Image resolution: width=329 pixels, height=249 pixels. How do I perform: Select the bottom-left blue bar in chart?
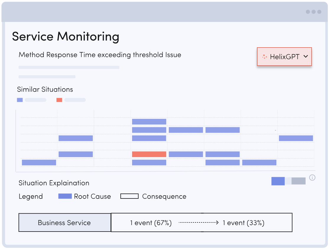pos(39,162)
